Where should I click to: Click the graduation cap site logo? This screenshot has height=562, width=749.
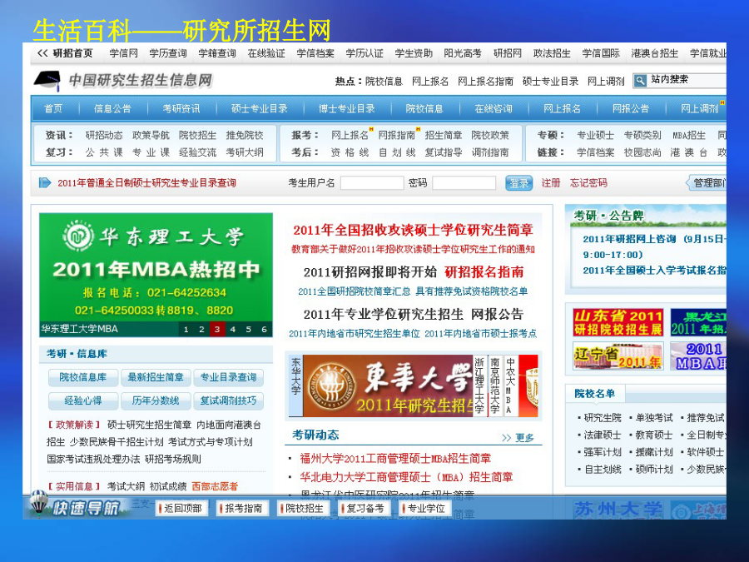(x=47, y=80)
